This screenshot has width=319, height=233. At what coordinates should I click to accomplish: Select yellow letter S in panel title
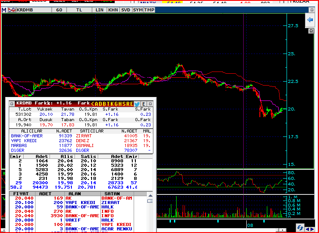click(x=124, y=104)
